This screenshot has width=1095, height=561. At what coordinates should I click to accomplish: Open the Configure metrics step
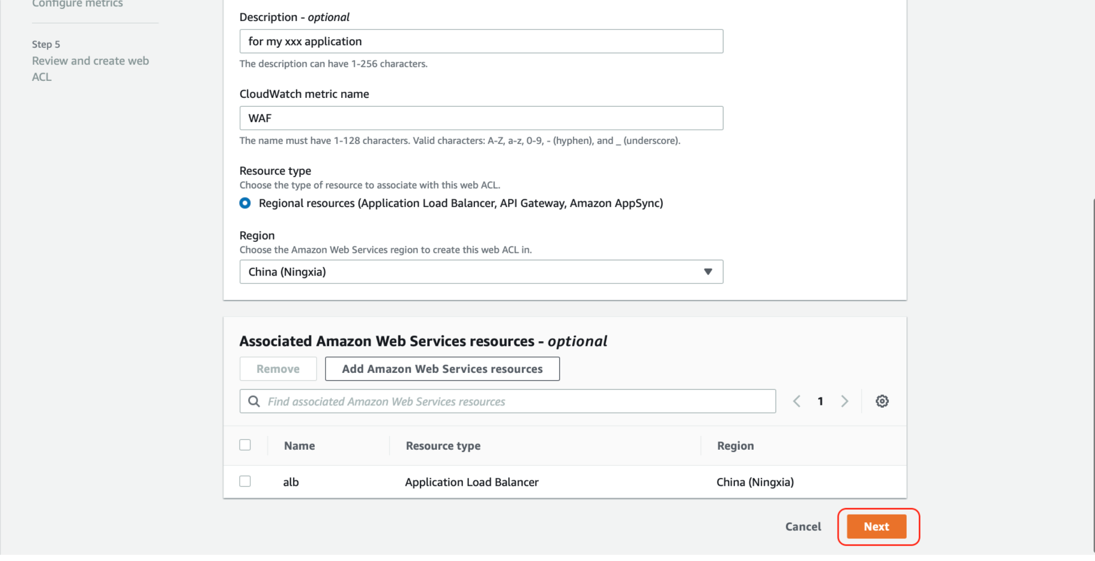tap(78, 4)
